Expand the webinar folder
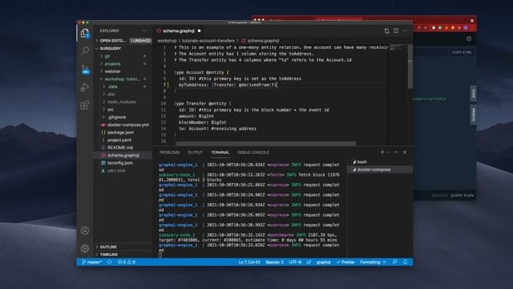513x289 pixels. click(123, 71)
